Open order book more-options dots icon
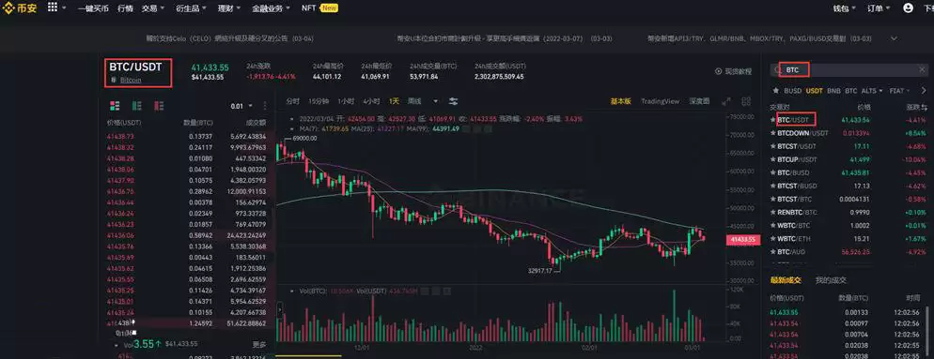Screen dimensions: 934x359 tap(265, 106)
